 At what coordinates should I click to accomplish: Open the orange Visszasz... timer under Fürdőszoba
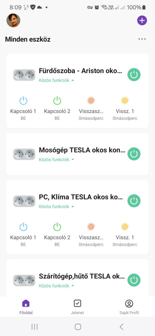(91, 100)
